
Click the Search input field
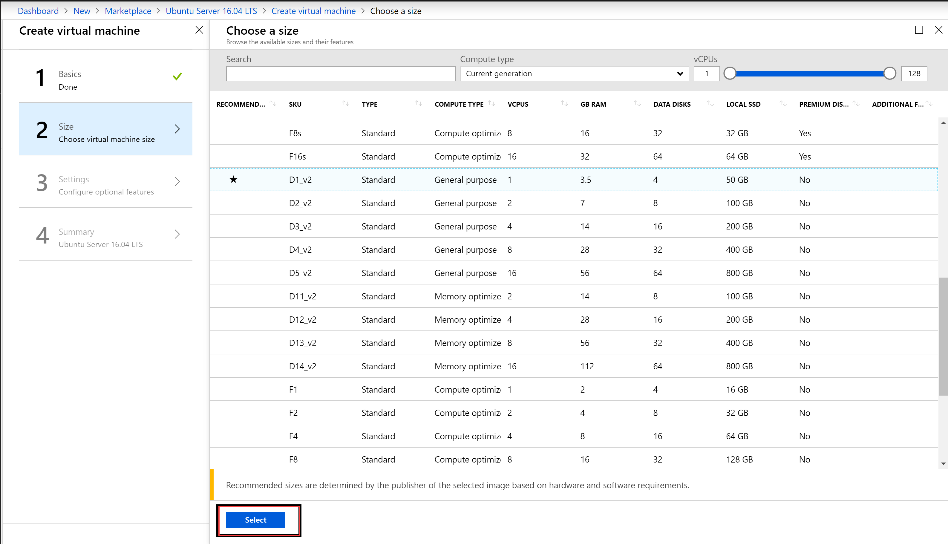(342, 73)
